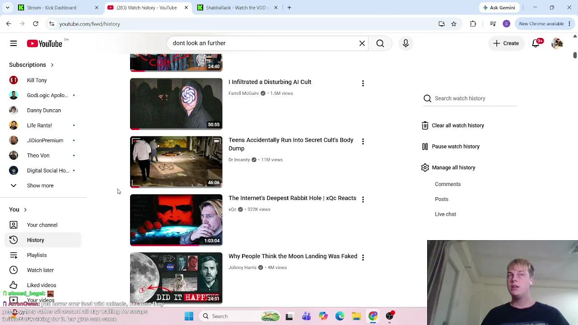This screenshot has width=578, height=325.
Task: Play the xQc Rabbit Hole thumbnail
Action: point(176,220)
